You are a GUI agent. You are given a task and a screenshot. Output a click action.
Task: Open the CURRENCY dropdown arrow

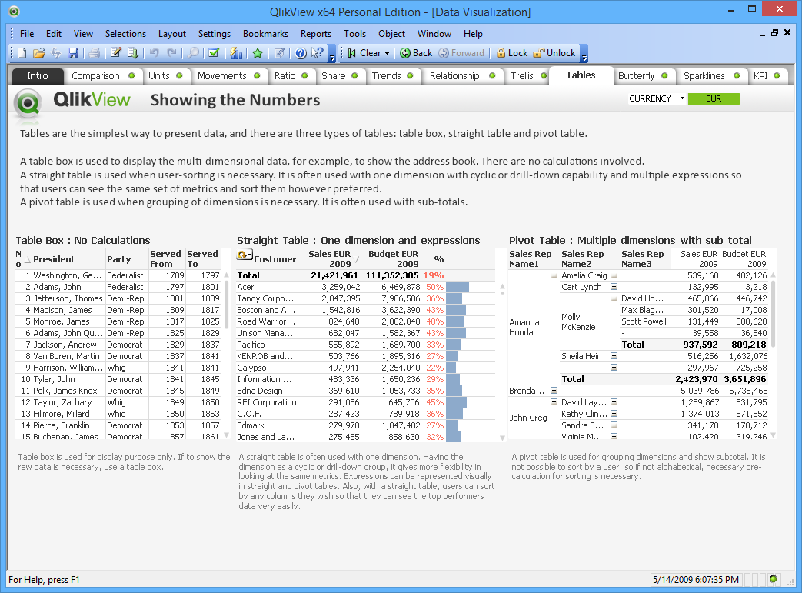click(681, 98)
